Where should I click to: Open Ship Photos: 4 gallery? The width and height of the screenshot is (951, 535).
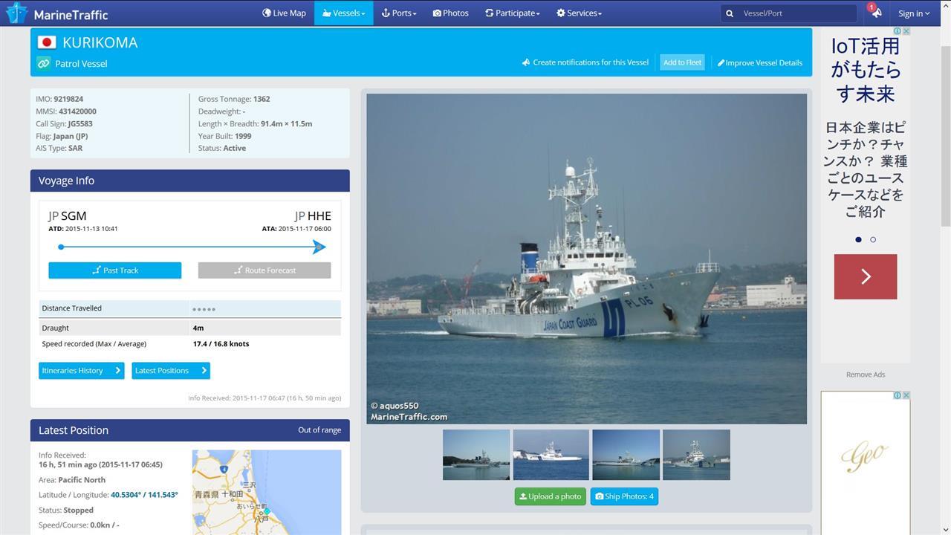click(624, 496)
